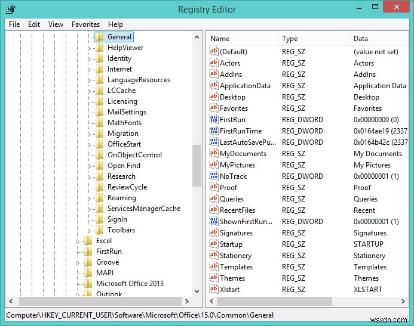Click the registry path in status bar

[140, 315]
